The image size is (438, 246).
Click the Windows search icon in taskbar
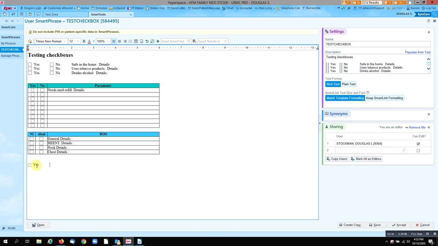point(16,242)
